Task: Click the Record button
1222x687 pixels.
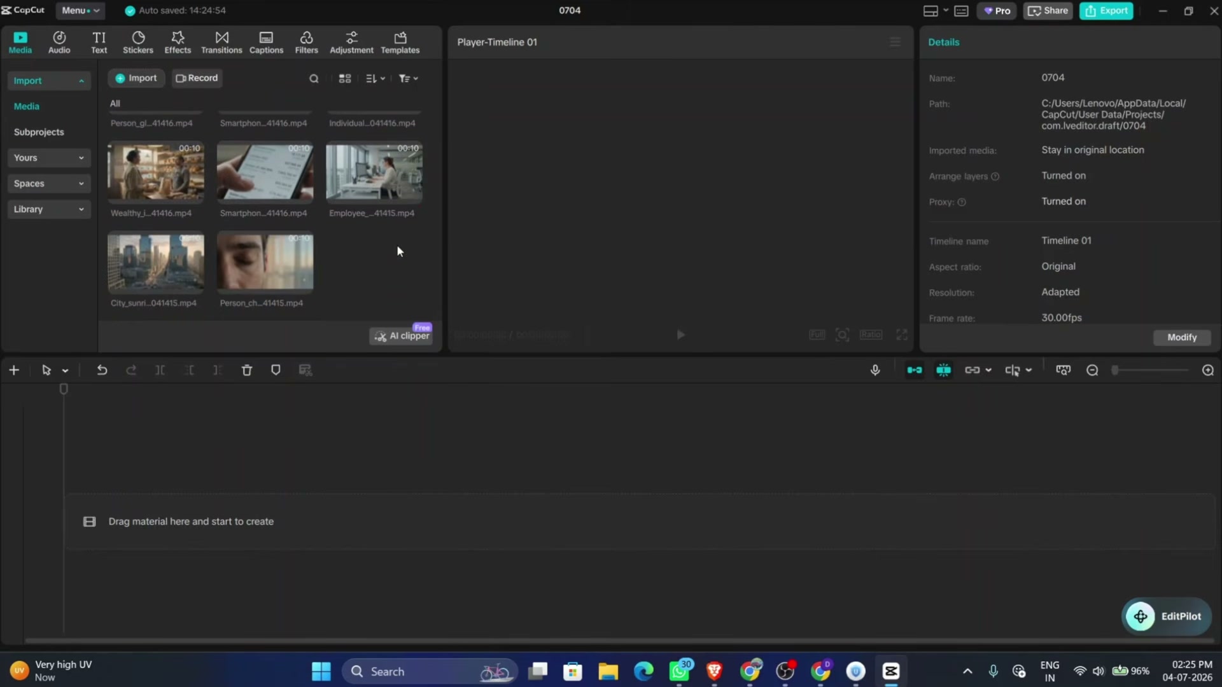Action: point(197,78)
